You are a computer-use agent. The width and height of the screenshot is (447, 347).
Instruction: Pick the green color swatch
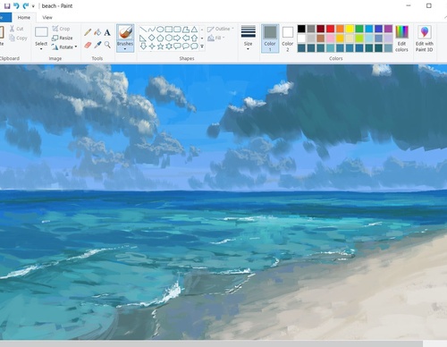(x=359, y=29)
